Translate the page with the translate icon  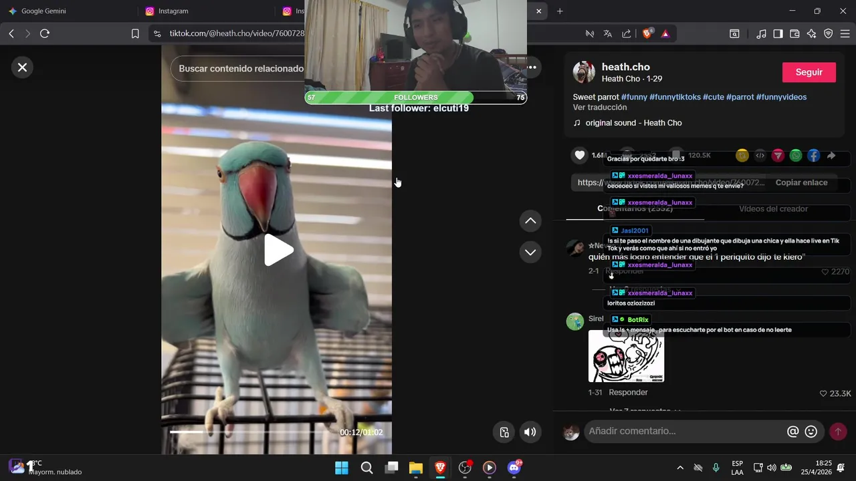tap(608, 33)
